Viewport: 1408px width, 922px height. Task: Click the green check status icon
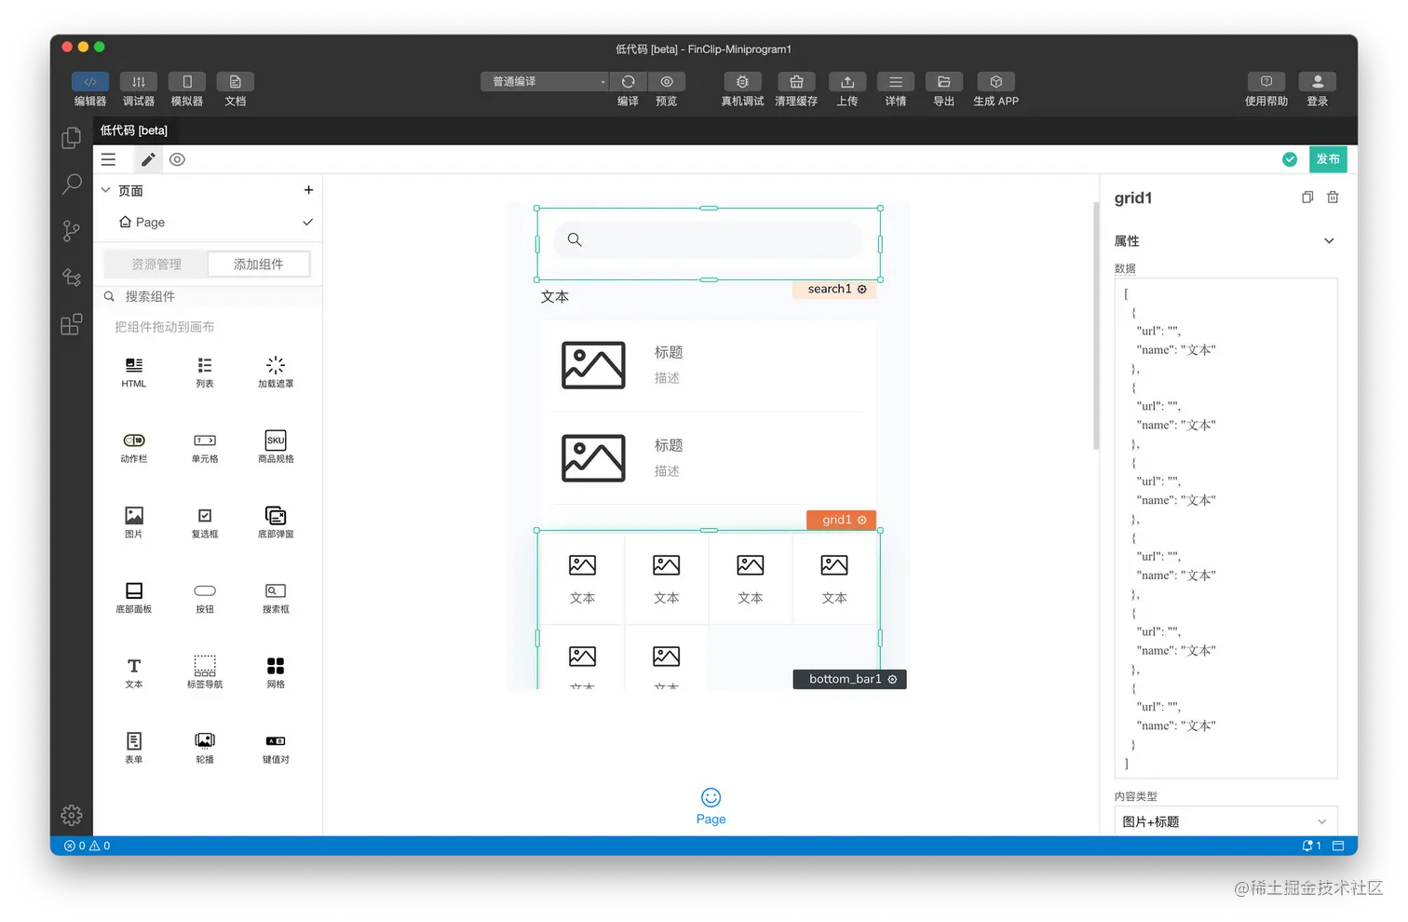[1290, 159]
